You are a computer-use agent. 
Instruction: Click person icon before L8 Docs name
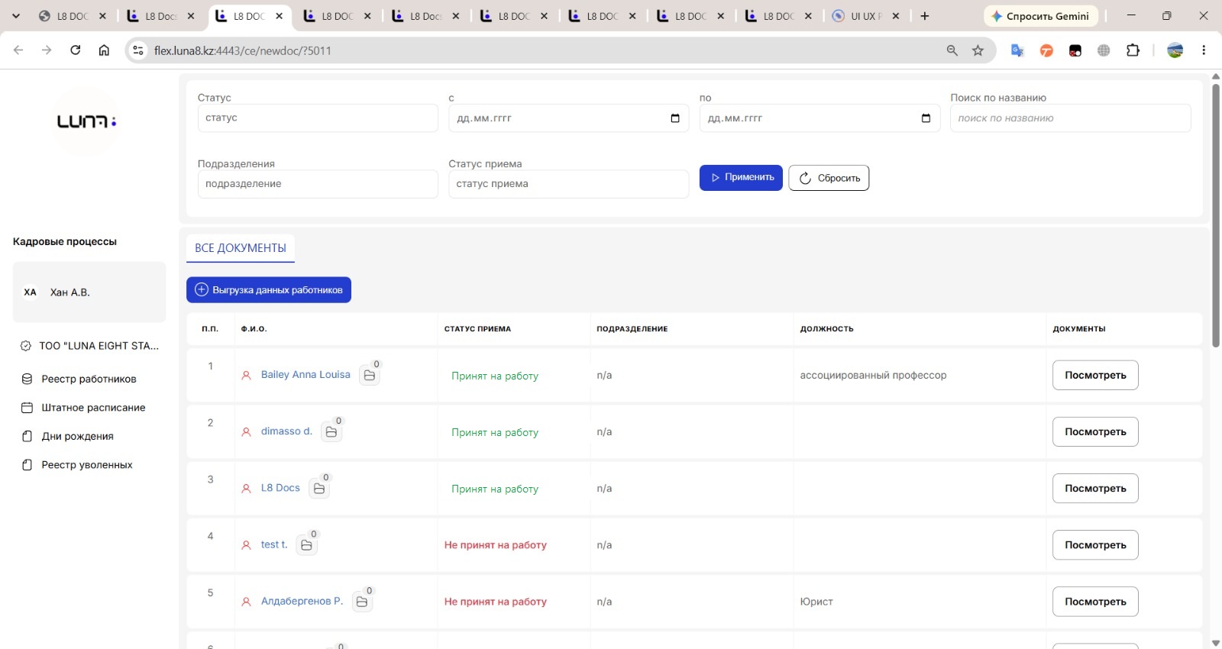point(246,488)
